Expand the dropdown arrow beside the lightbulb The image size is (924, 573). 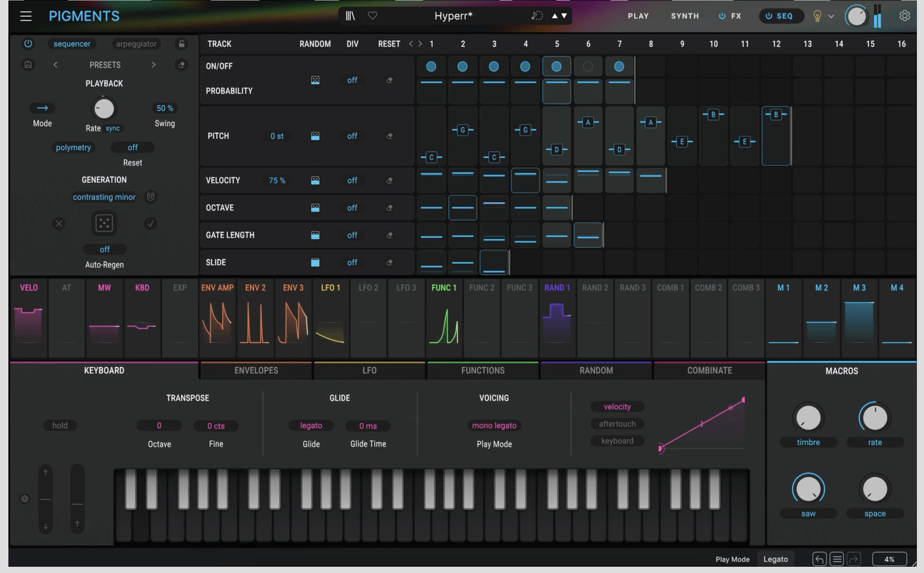point(831,16)
